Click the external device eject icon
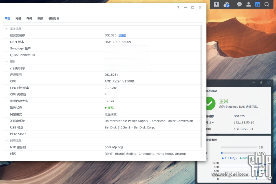This screenshot has width=276, height=184. pyautogui.click(x=216, y=4)
